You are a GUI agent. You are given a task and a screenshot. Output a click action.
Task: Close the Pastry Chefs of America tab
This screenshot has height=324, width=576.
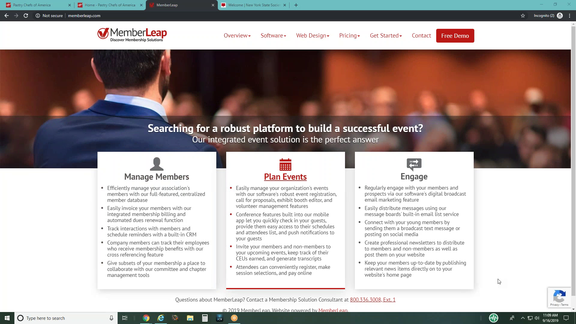pos(70,5)
